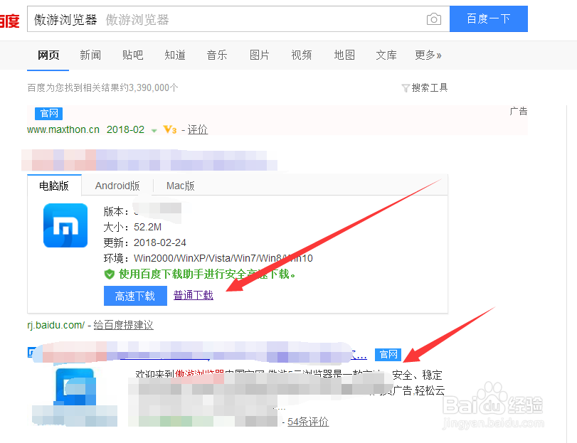577x443 pixels.
Task: Click the camera image-search icon
Action: [x=434, y=19]
